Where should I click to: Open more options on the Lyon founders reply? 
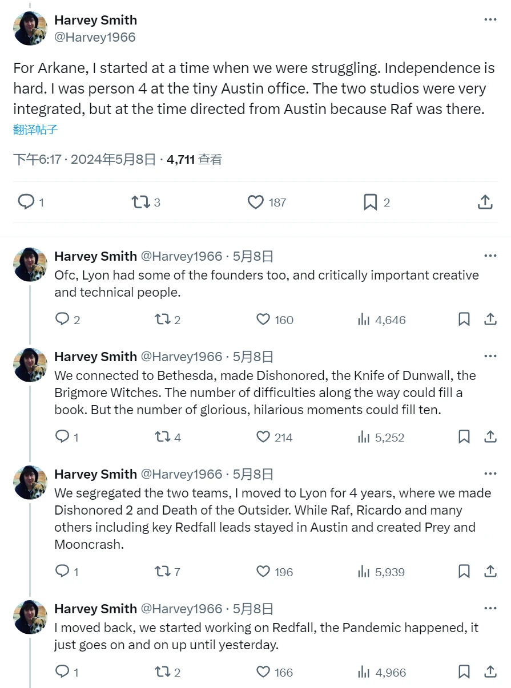tap(490, 256)
